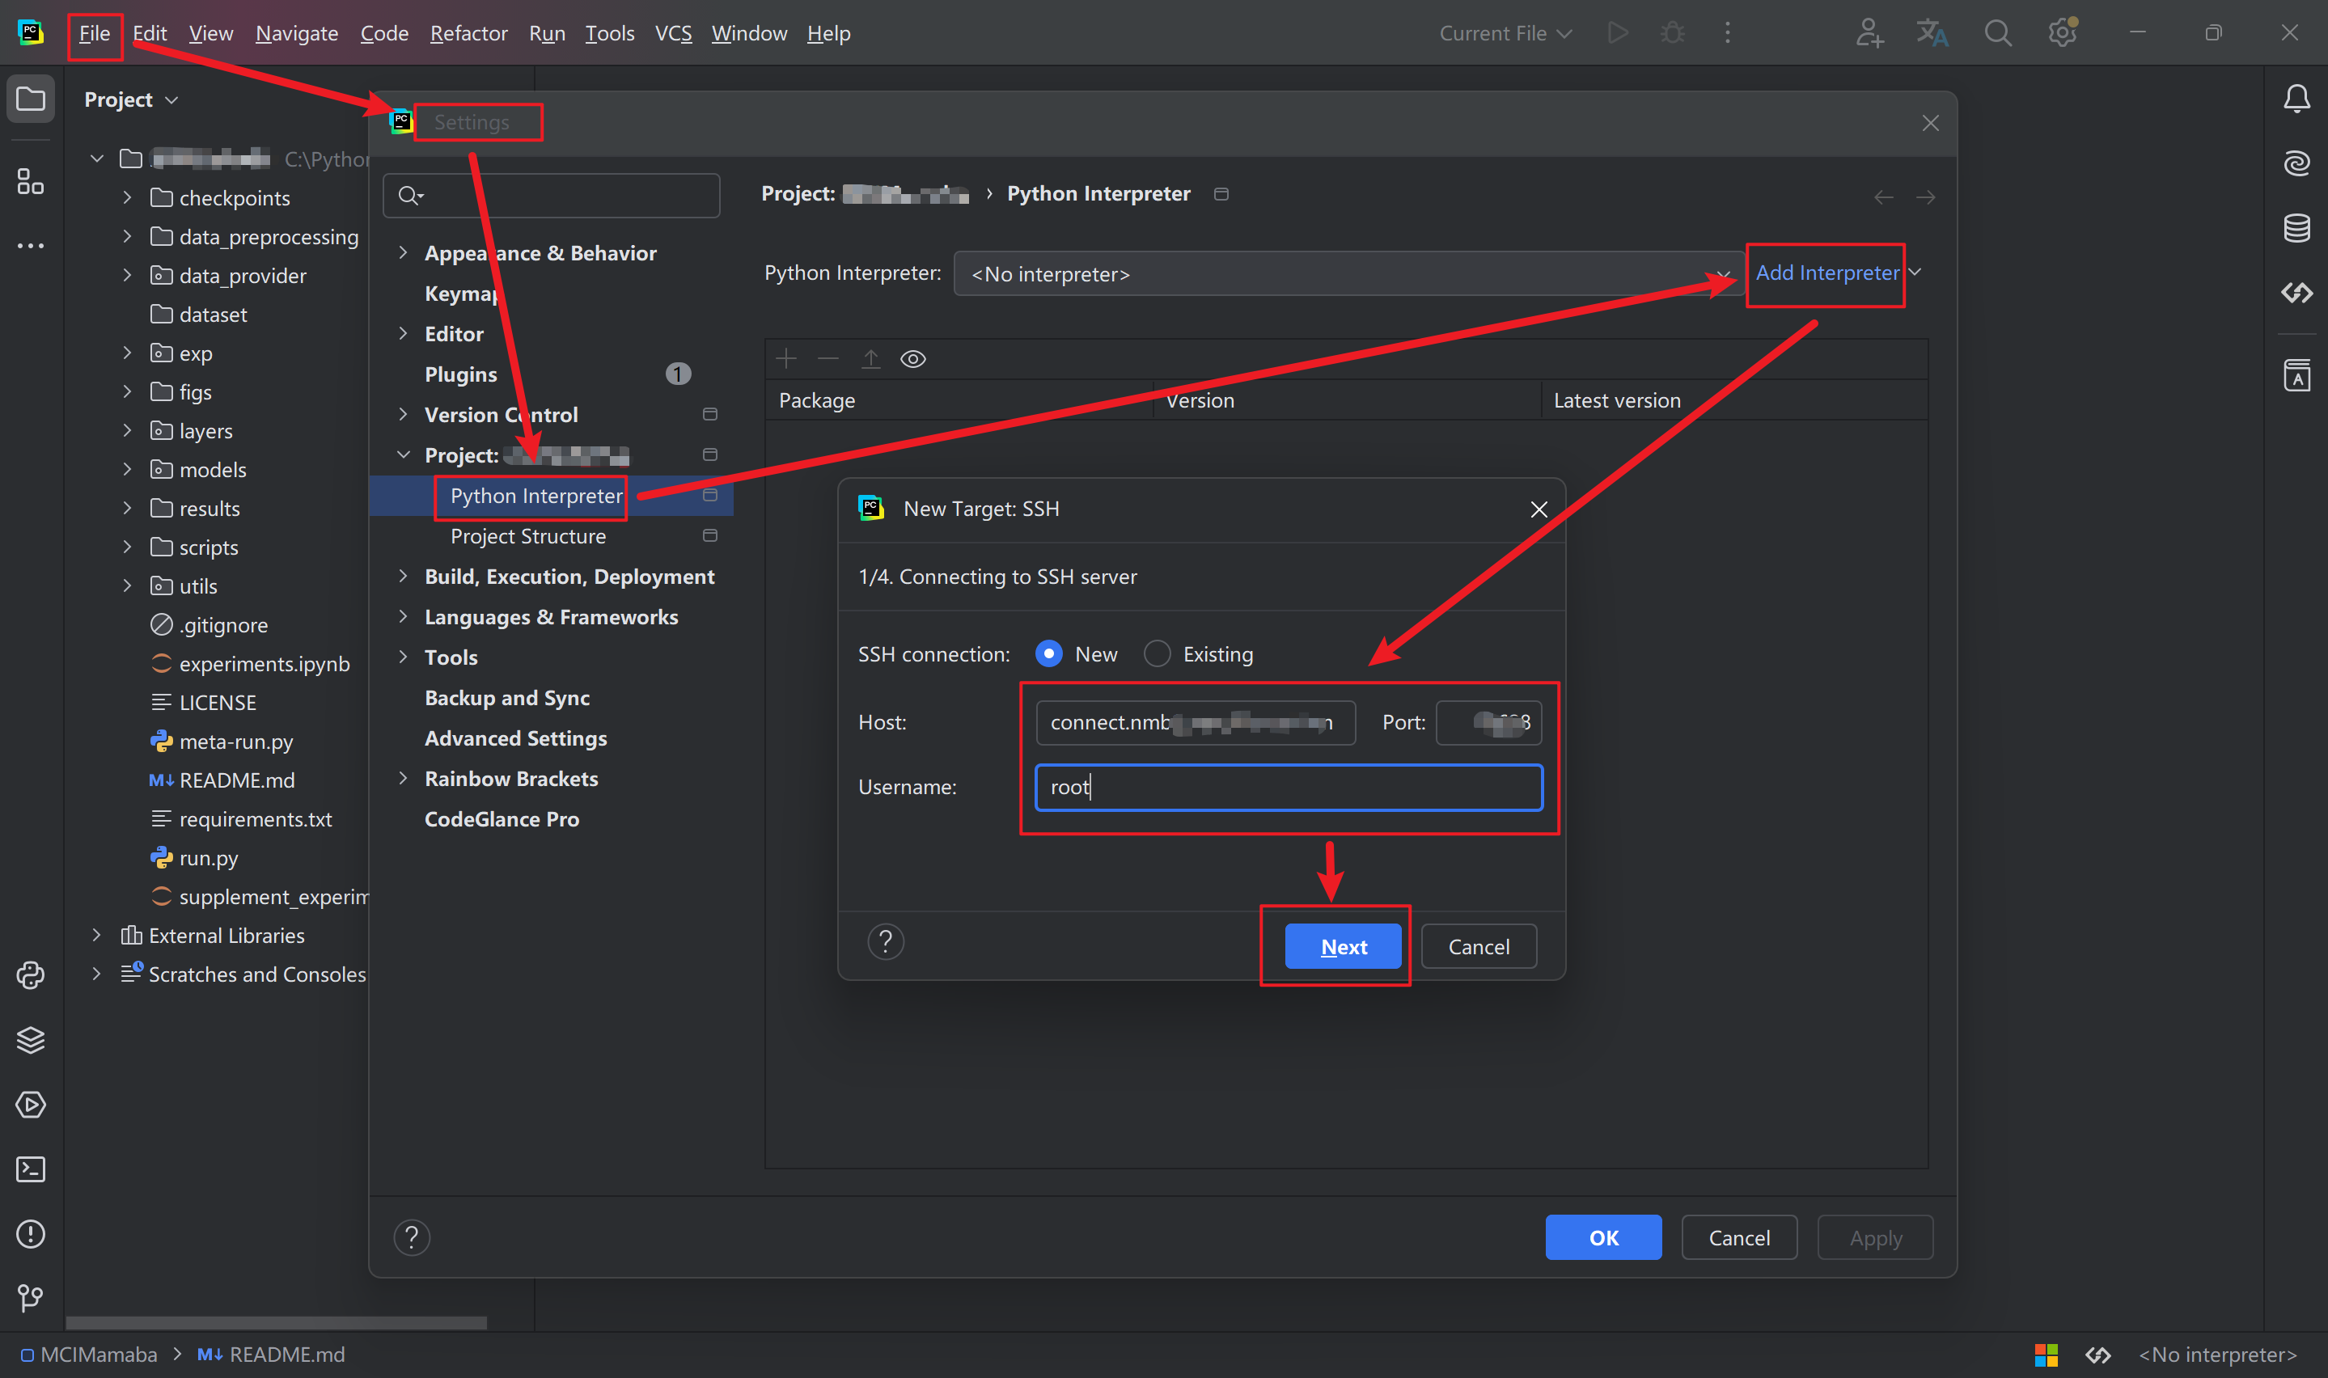This screenshot has height=1378, width=2328.
Task: Expand the checkpoints folder
Action: coord(127,198)
